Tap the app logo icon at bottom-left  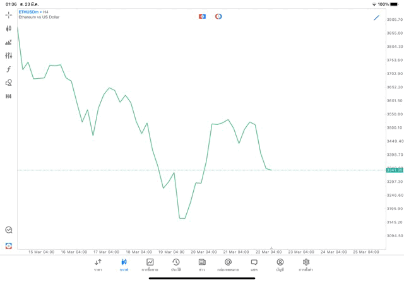pos(8,245)
